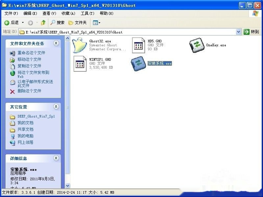Open the 收藏(A) menu
The image size is (263, 197).
click(68, 13)
